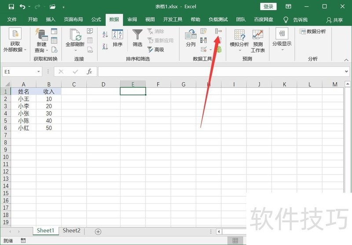The image size is (352, 245).
Task: Open the 文件 tab
Action: coord(12,19)
